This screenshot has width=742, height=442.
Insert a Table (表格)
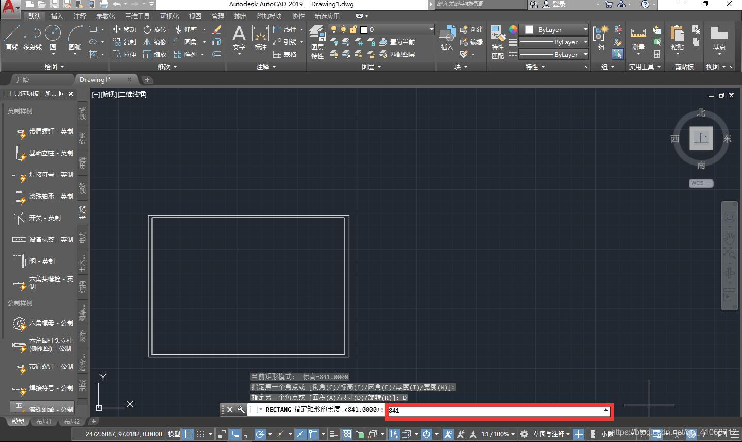(285, 54)
